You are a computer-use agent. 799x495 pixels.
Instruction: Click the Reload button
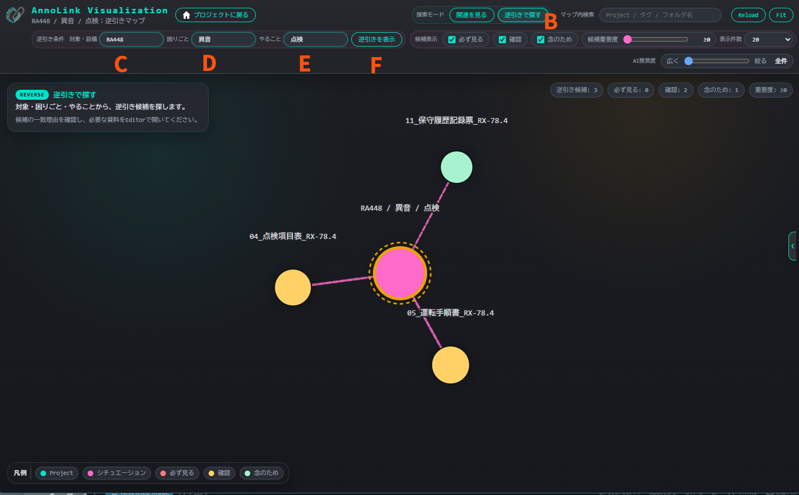pos(748,15)
